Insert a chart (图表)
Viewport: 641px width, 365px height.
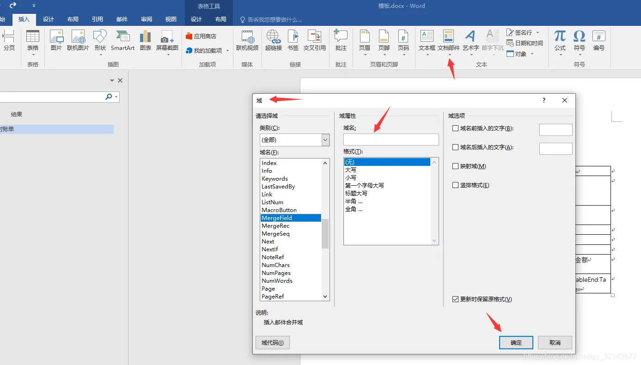146,41
